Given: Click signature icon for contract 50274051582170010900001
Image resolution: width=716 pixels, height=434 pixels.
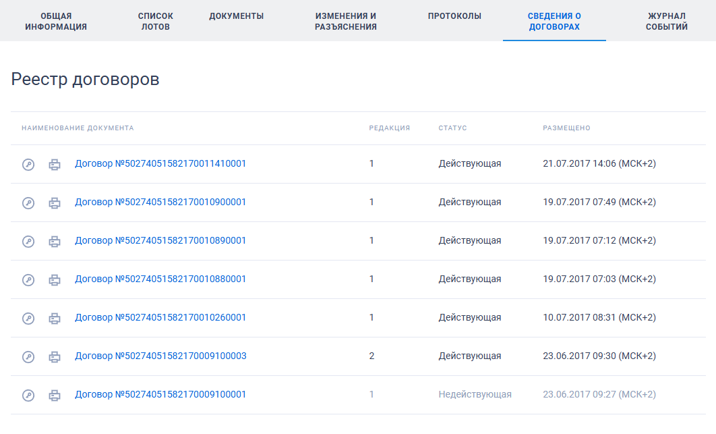Looking at the screenshot, I should [28, 202].
